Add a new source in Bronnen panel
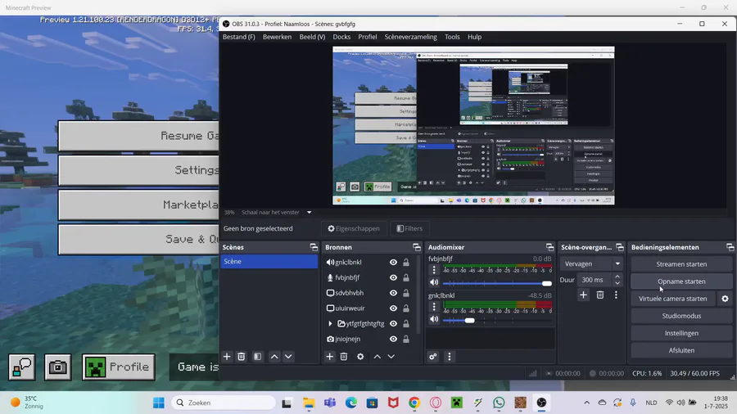 pyautogui.click(x=329, y=357)
